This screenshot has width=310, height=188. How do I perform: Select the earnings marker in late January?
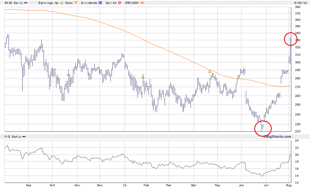click(x=143, y=77)
